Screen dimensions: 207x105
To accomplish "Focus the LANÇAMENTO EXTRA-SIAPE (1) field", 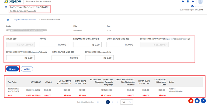I will (x=87, y=45).
